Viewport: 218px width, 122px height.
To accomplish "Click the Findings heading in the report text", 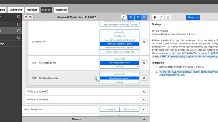I will click(x=157, y=24).
